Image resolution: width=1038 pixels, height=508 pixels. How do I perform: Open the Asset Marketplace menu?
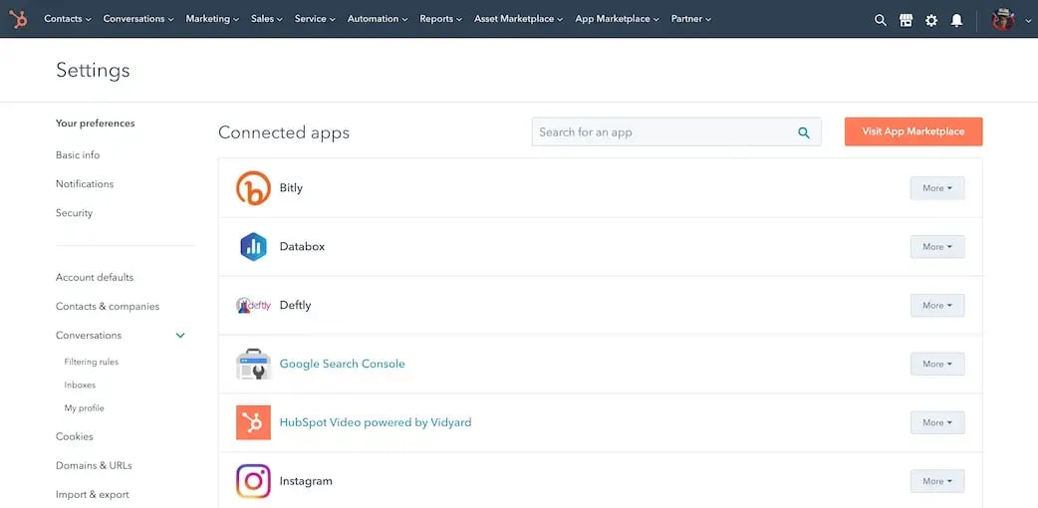(x=518, y=19)
